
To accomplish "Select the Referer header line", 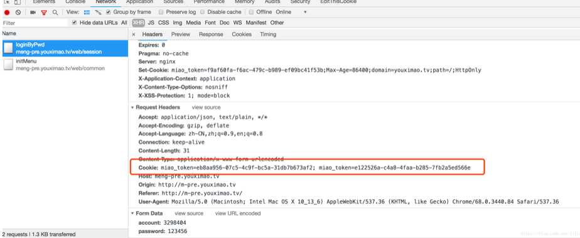I will 190,193.
